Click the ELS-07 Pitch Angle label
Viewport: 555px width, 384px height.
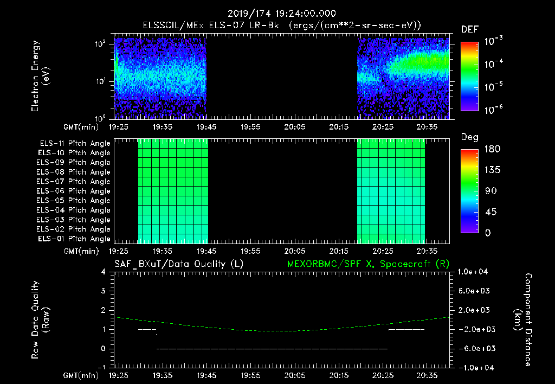point(73,181)
